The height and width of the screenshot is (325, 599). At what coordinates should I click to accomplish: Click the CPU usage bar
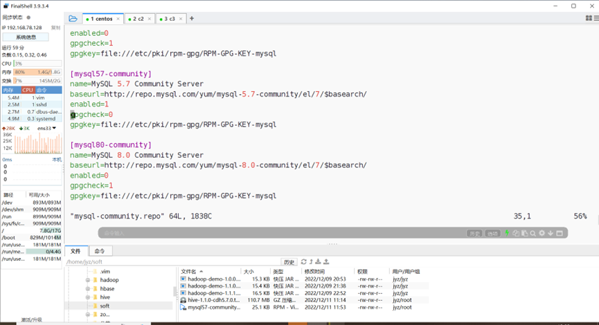(37, 64)
